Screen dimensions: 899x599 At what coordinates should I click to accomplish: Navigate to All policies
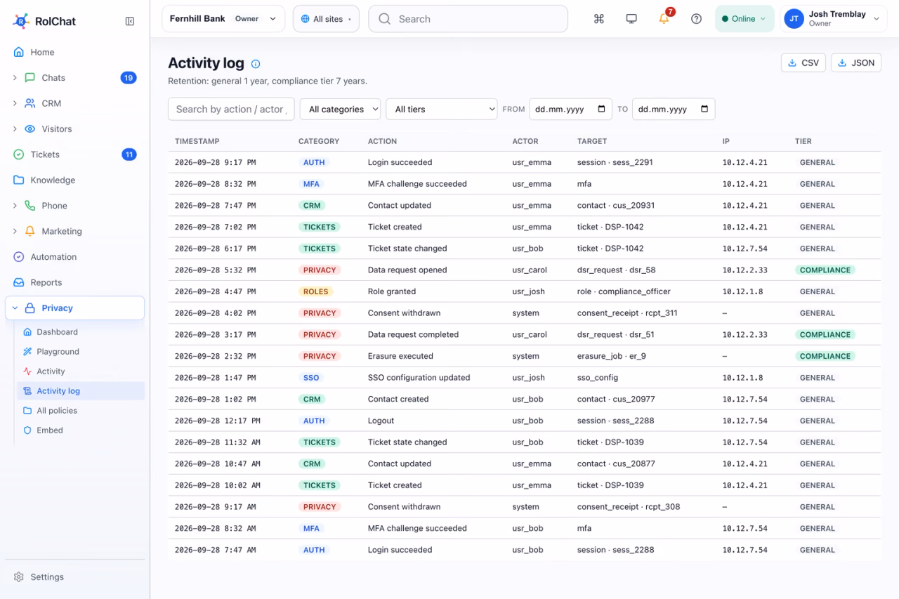[x=81, y=411]
